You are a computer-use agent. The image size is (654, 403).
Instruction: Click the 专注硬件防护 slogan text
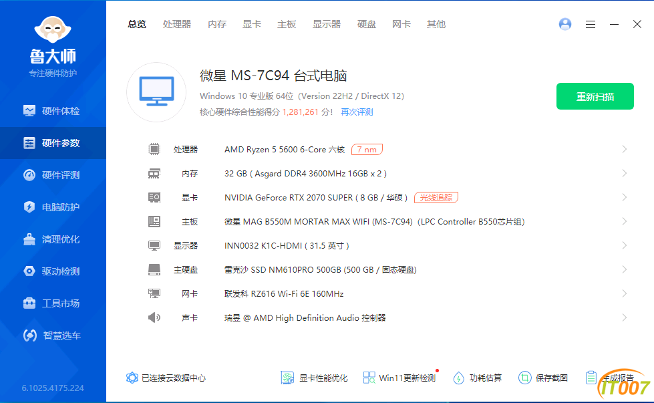coord(53,74)
